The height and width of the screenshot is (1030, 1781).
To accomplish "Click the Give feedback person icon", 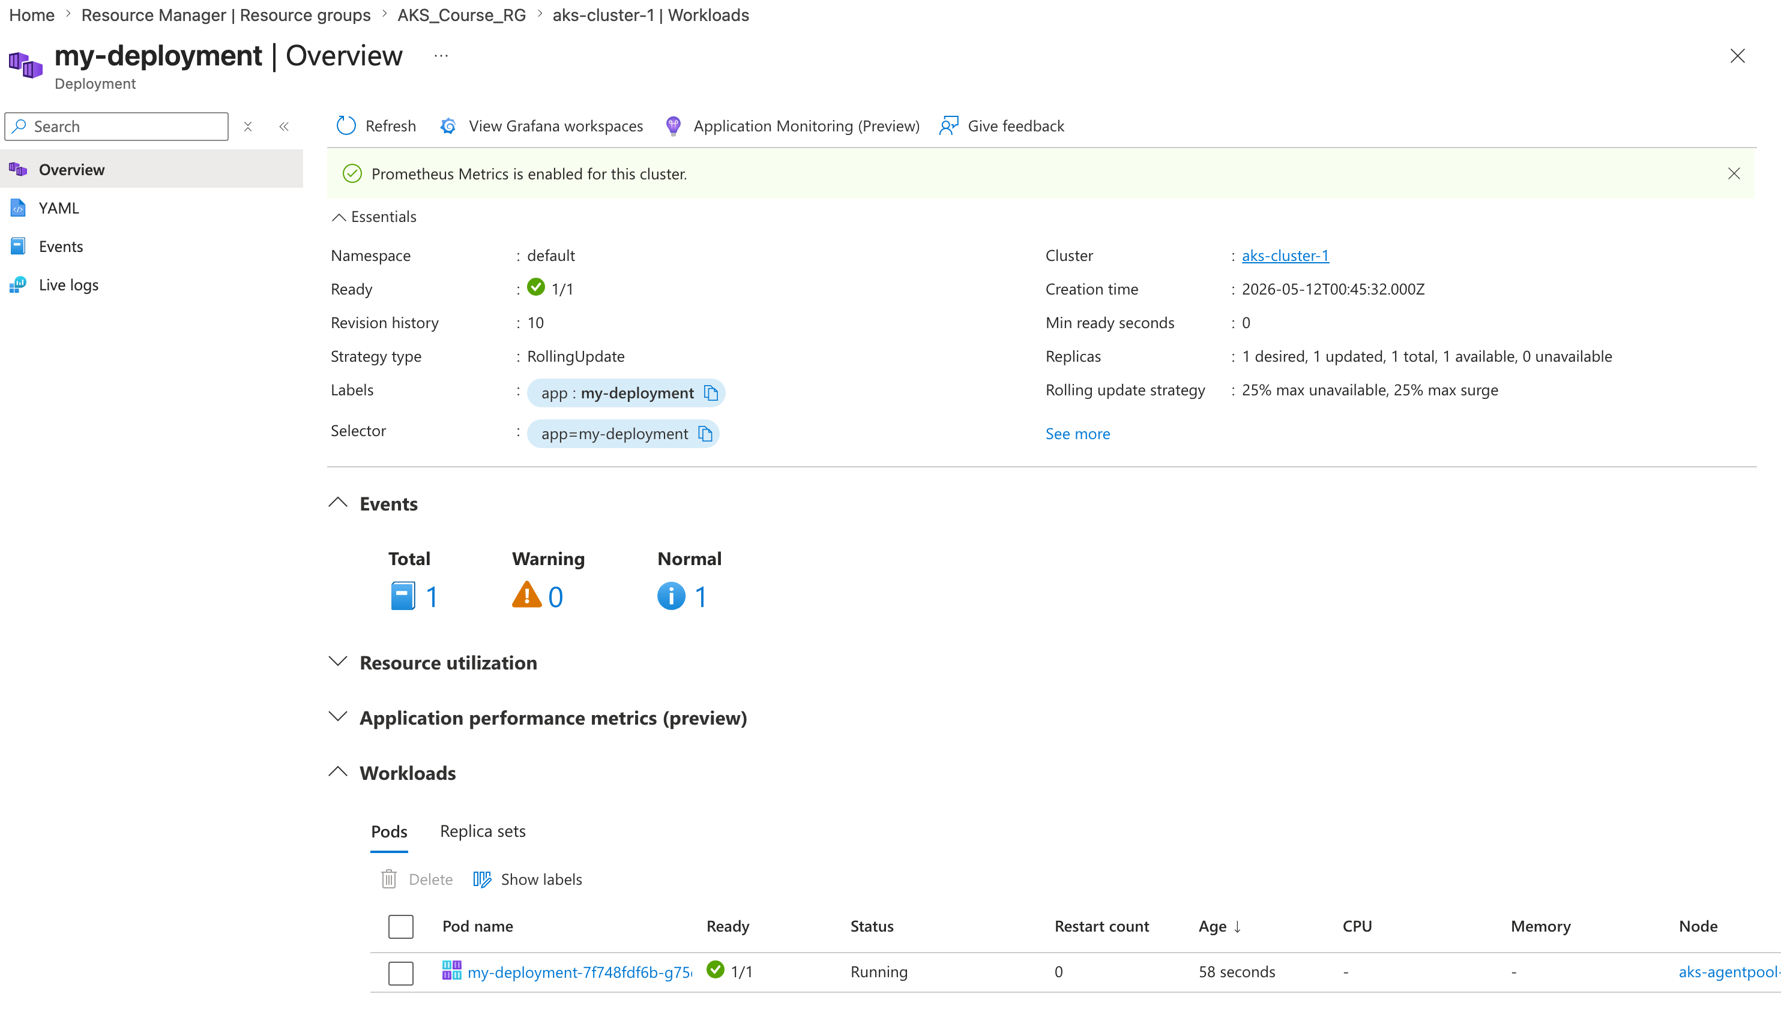I will click(948, 126).
